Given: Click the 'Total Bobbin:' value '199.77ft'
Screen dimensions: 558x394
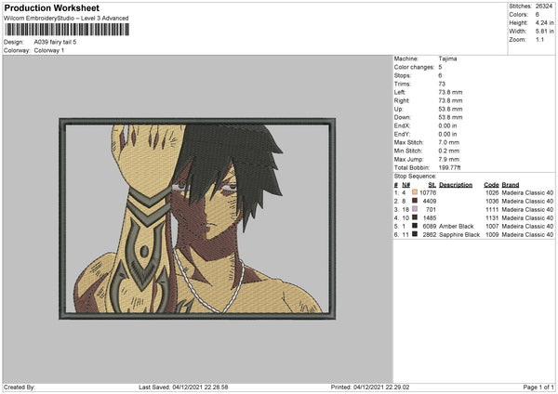Looking at the screenshot, I should pyautogui.click(x=449, y=167).
